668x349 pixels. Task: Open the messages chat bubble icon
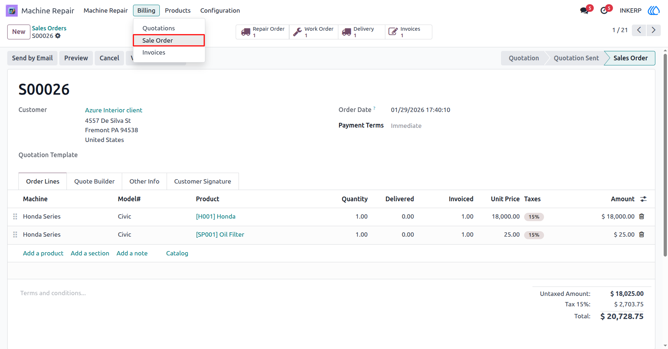[584, 10]
